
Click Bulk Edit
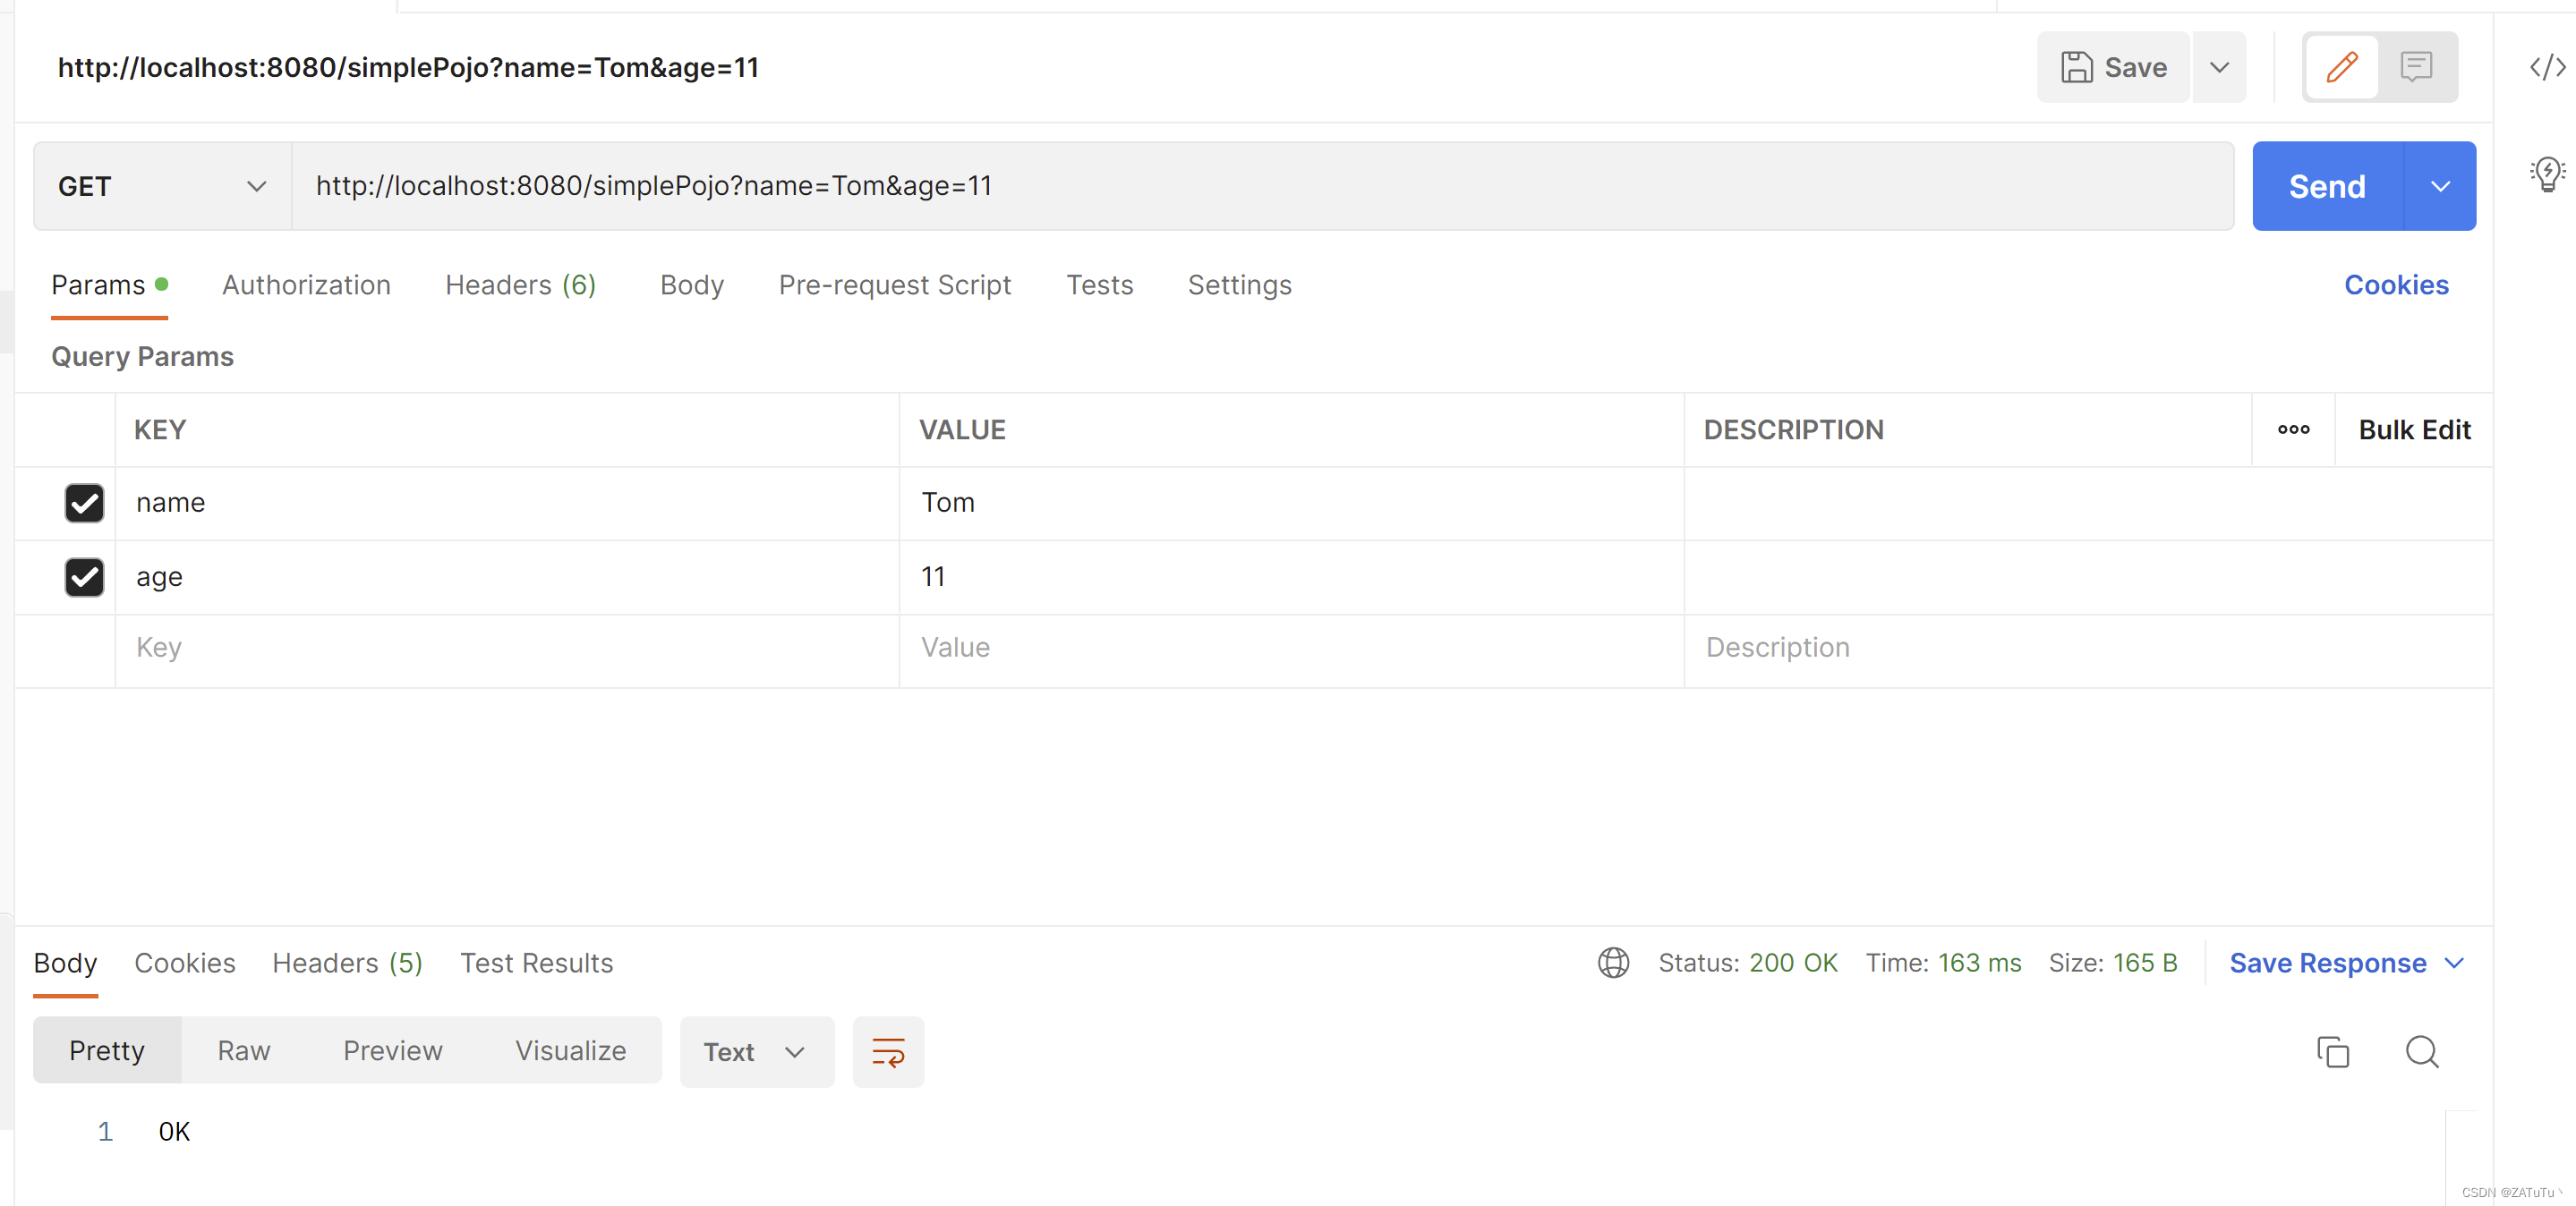(x=2414, y=429)
